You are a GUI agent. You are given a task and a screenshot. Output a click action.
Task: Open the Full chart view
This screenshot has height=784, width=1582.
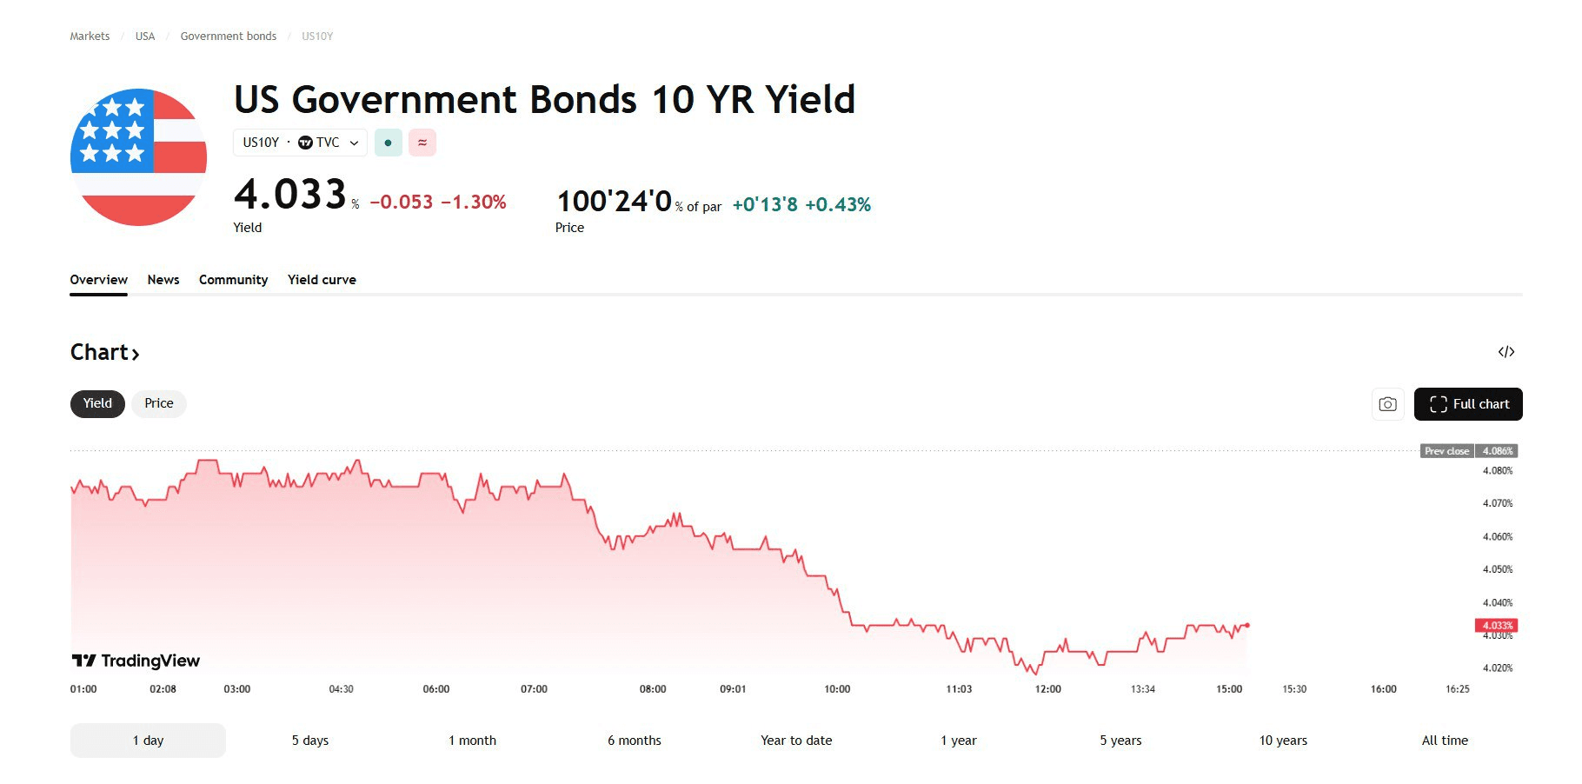(x=1467, y=404)
